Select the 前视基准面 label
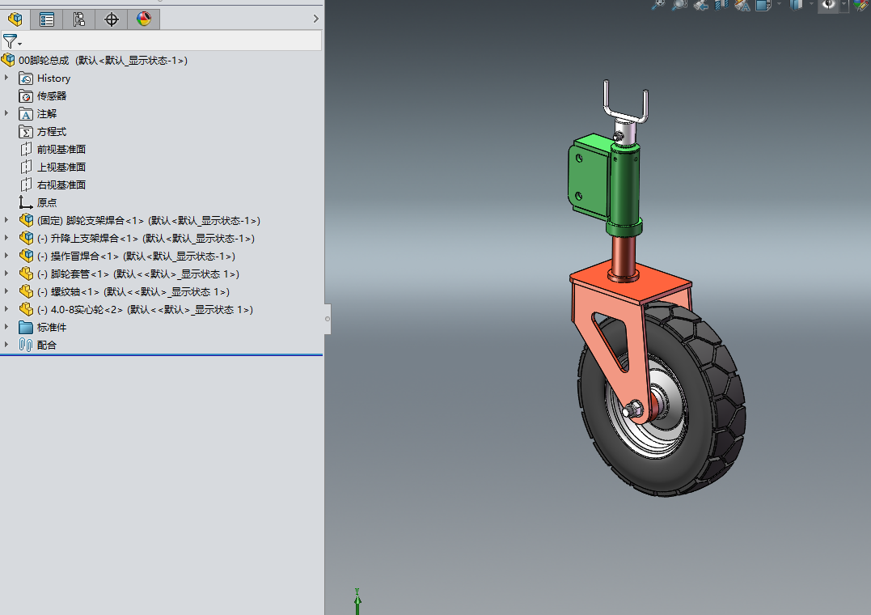Image resolution: width=871 pixels, height=615 pixels. click(61, 150)
